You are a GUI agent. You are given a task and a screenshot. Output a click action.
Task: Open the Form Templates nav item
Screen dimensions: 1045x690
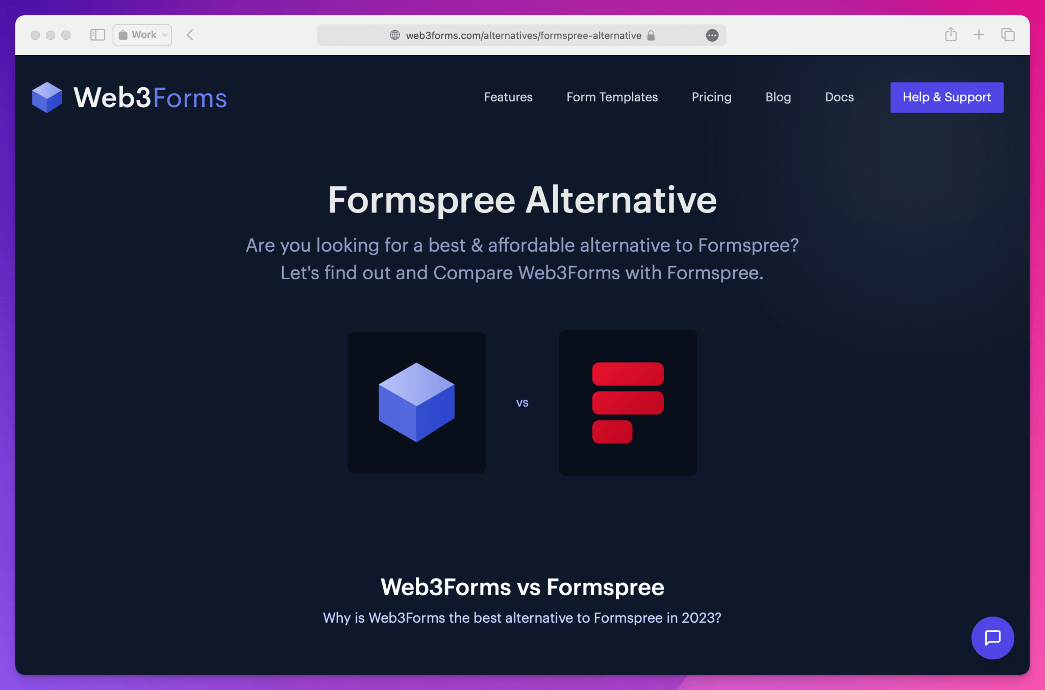[612, 97]
